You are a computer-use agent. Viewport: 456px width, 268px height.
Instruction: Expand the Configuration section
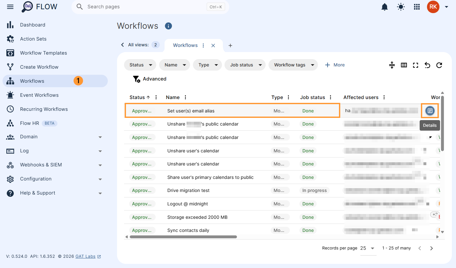point(55,179)
